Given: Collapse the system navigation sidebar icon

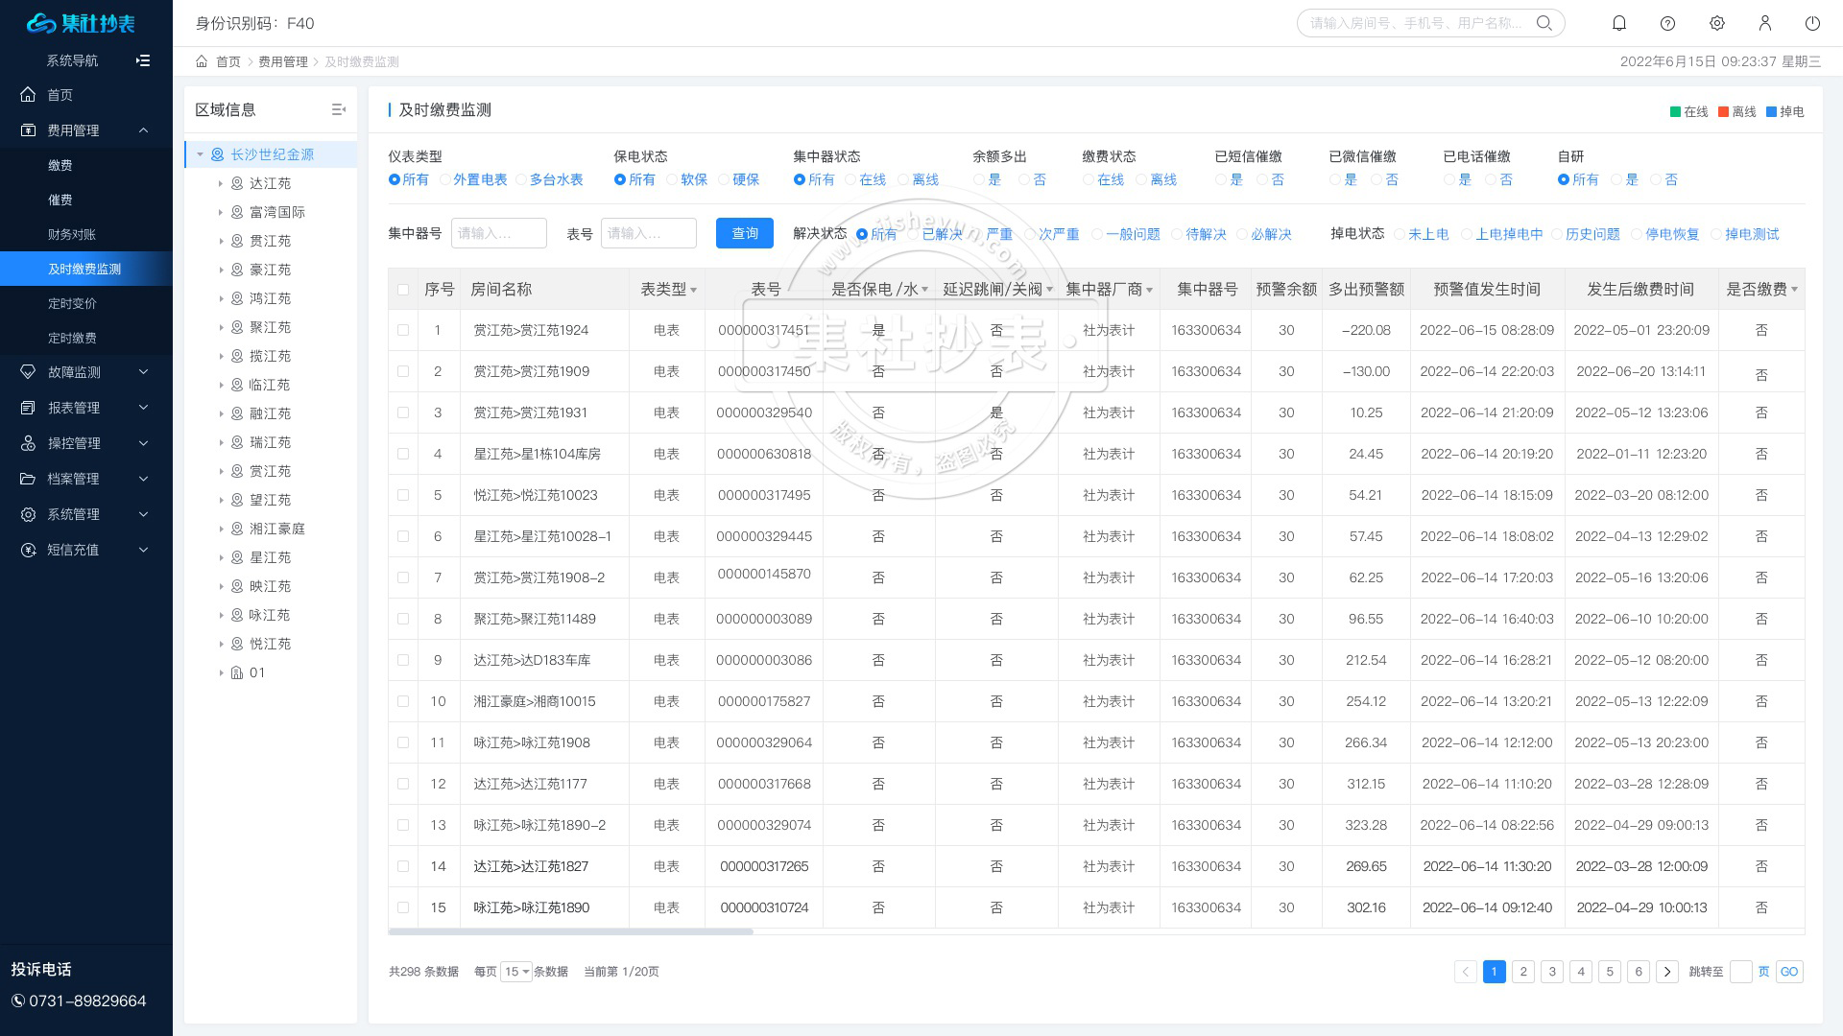Looking at the screenshot, I should 143,60.
